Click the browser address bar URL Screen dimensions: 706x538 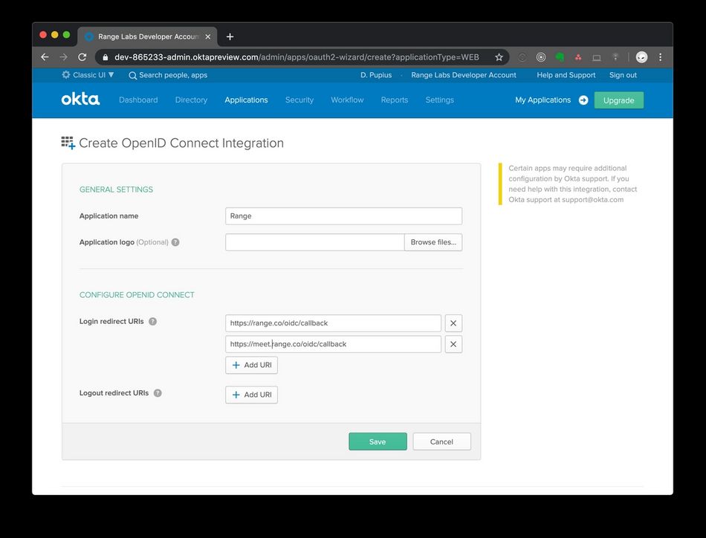(x=297, y=57)
